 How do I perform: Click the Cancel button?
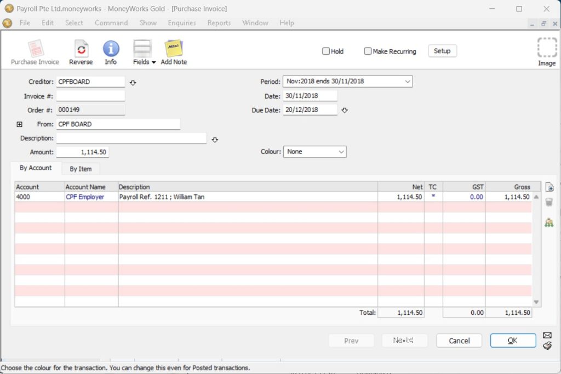(459, 341)
